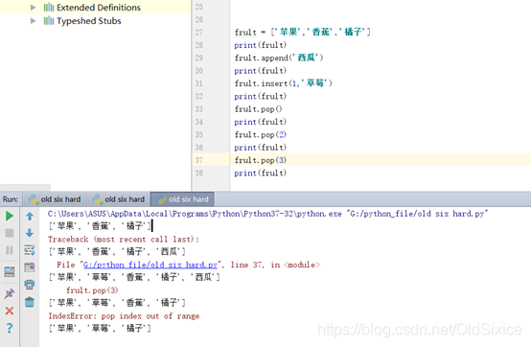Click the frult.pop() code on line 33

(258, 109)
